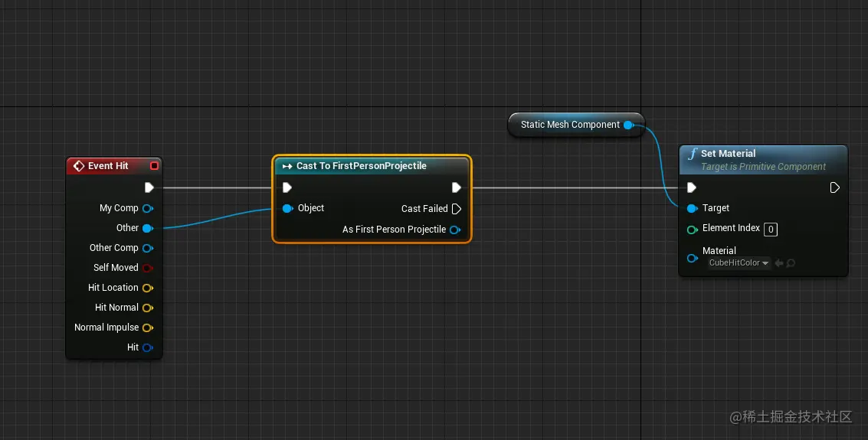Viewport: 868px width, 440px height.
Task: Click Event Hit exec output pin
Action: click(149, 187)
